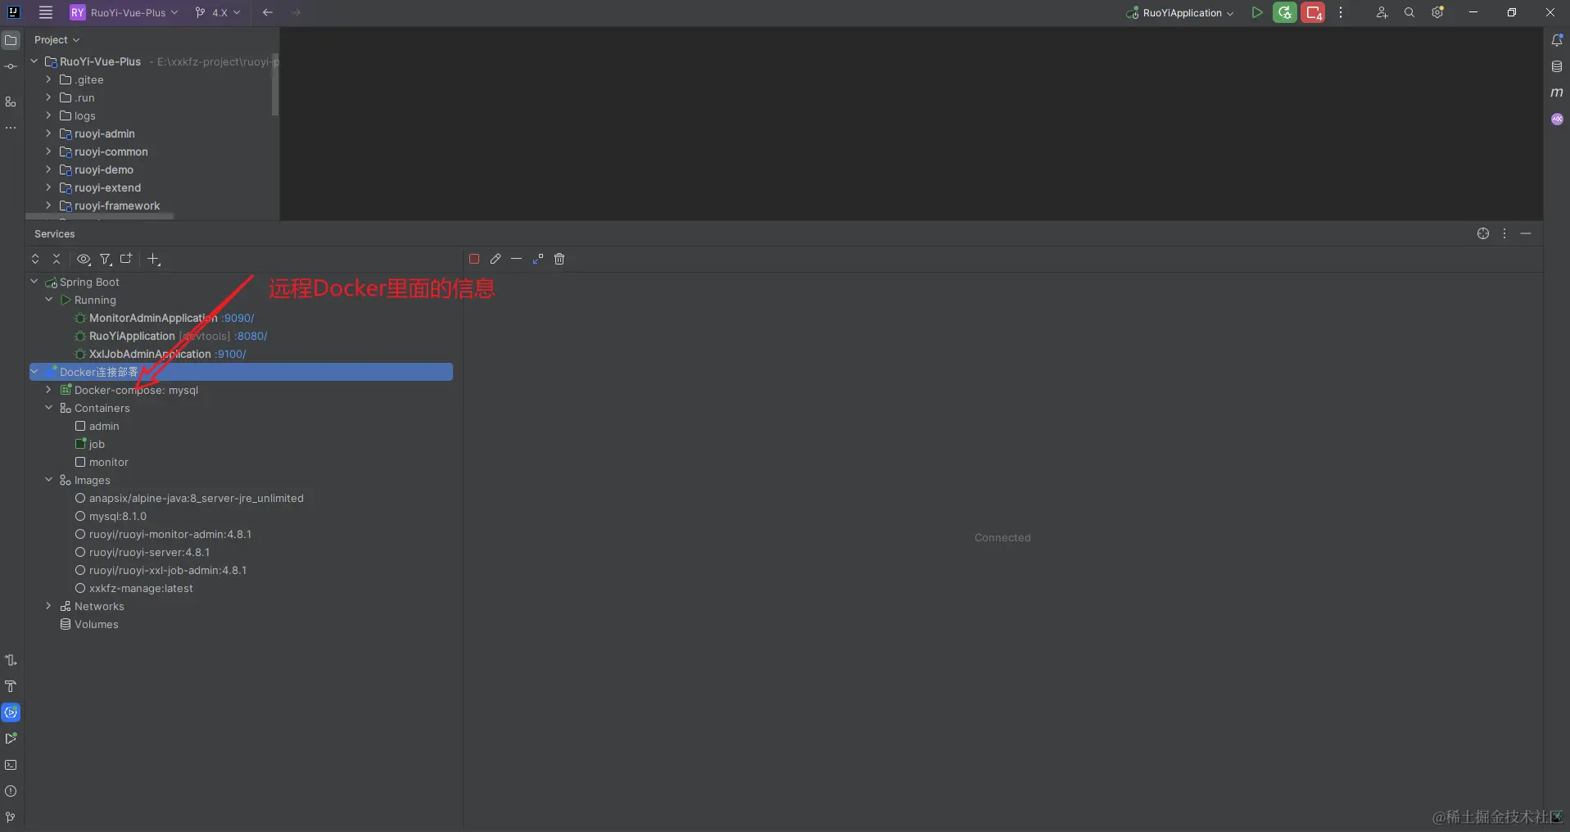1570x832 pixels.
Task: Open the Terminal tool window
Action: click(11, 766)
